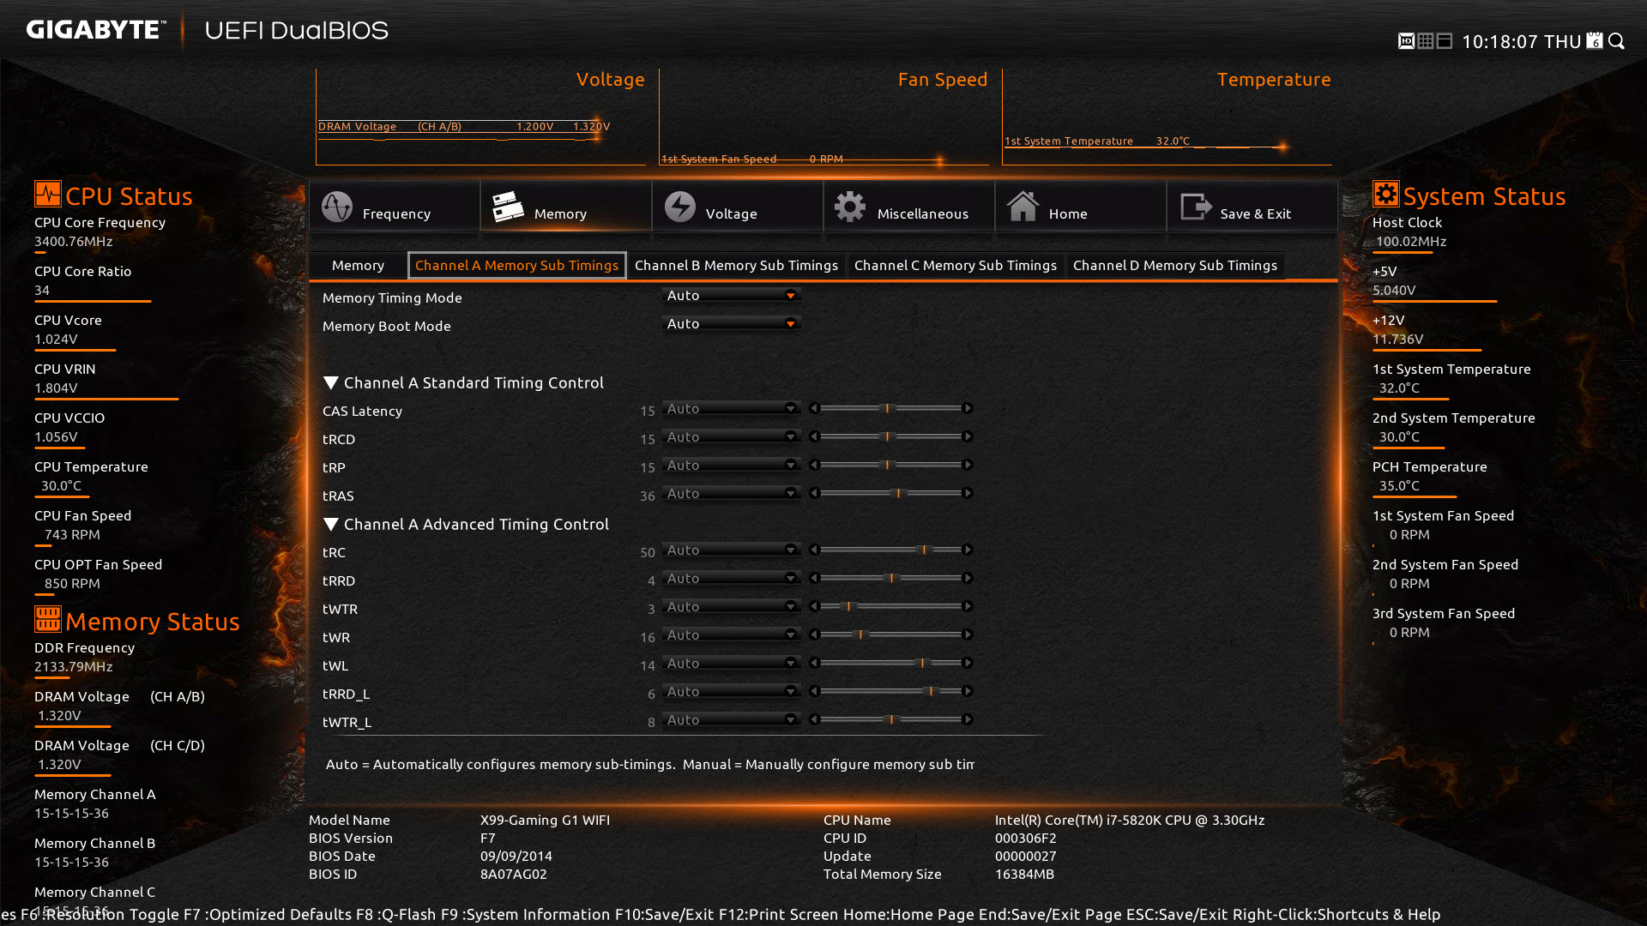Click the System Status gear icon

[x=1386, y=194]
